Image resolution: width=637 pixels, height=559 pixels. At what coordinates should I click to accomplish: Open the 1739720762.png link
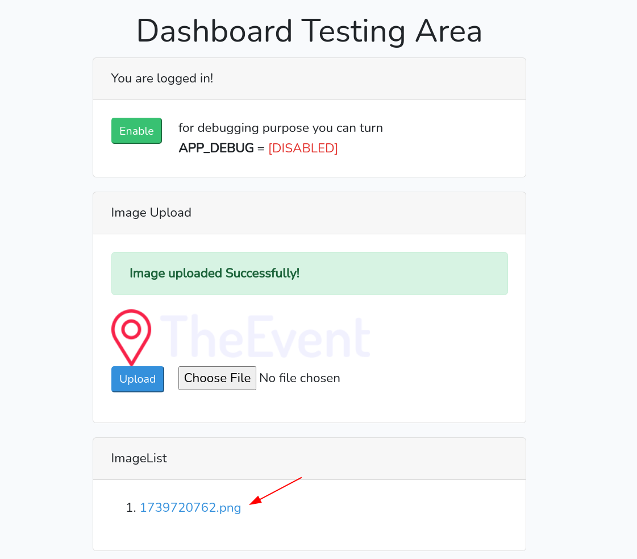point(190,508)
